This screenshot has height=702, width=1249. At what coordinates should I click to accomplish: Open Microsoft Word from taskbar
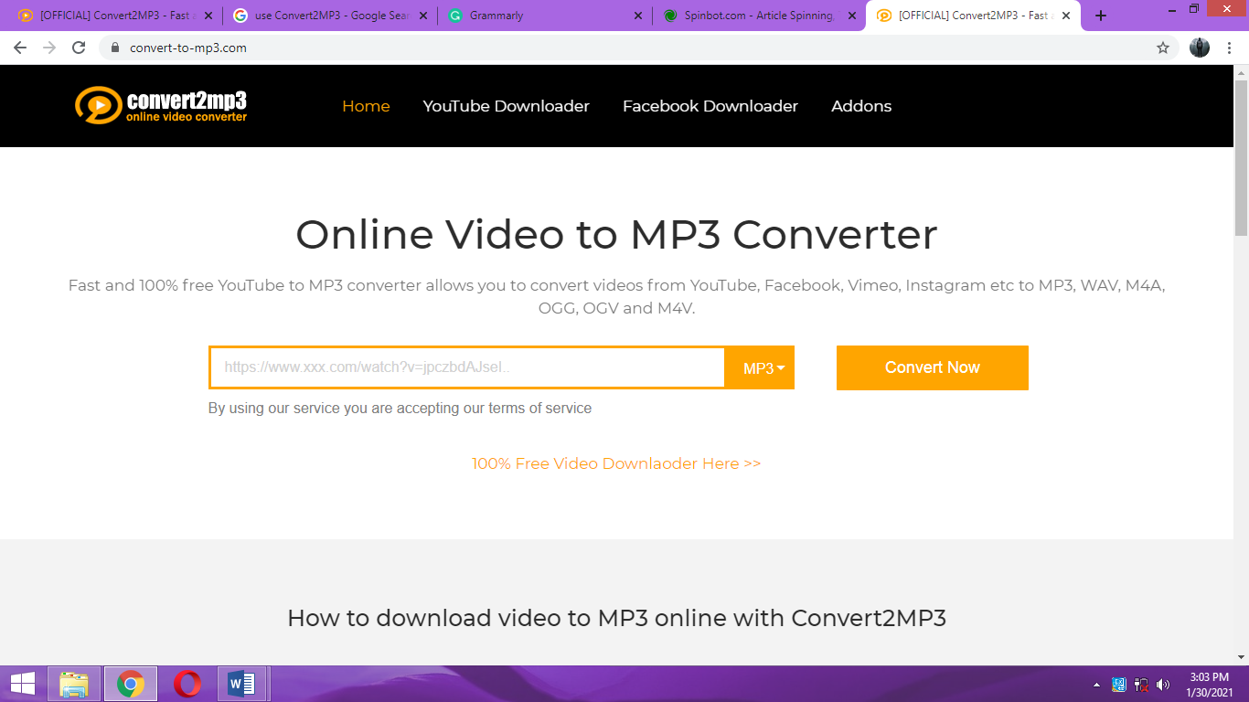[x=242, y=684]
